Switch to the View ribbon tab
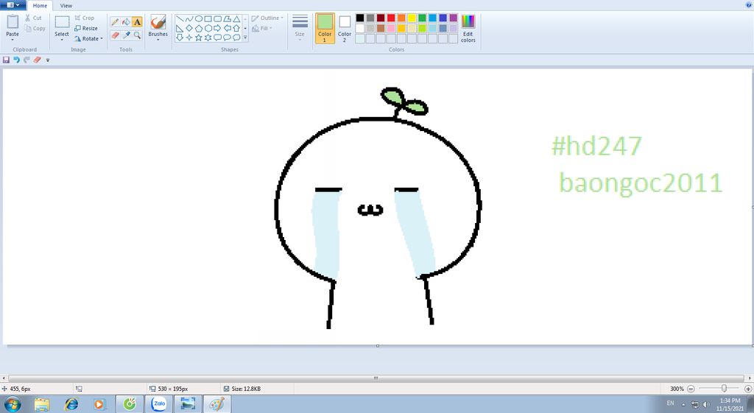This screenshot has height=413, width=754. (66, 6)
